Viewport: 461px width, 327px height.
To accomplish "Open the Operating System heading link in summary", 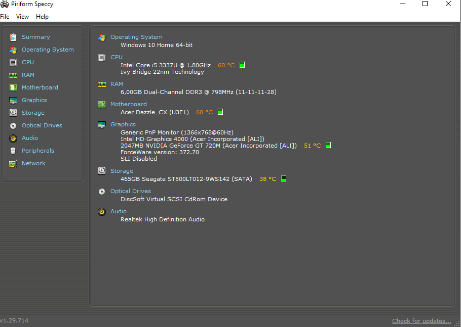I will tap(136, 37).
